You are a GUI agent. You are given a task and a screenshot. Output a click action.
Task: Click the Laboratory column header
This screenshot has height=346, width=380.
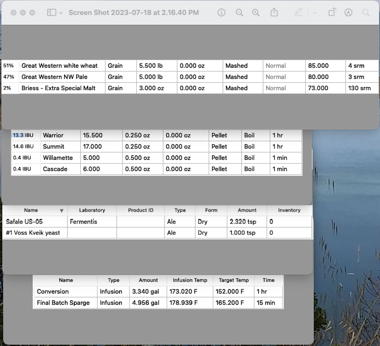[x=92, y=210]
